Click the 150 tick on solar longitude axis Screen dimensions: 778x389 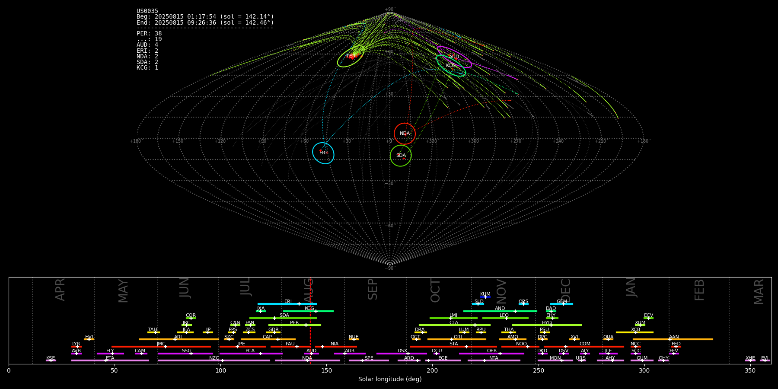[326, 370]
